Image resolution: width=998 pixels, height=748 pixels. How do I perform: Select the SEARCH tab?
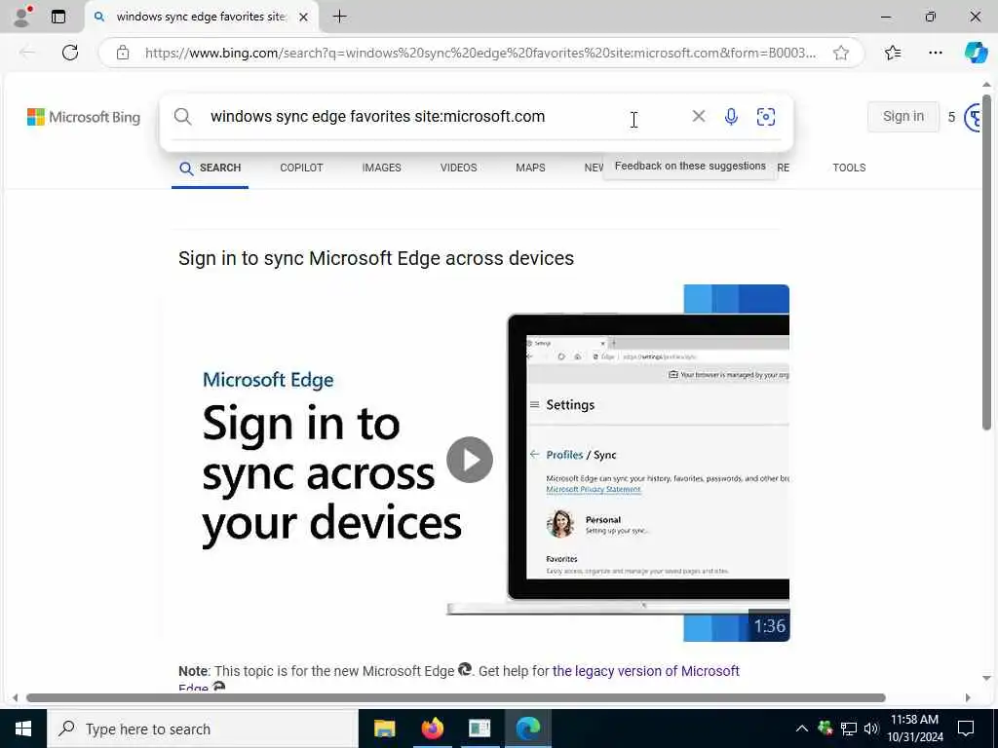(x=211, y=168)
